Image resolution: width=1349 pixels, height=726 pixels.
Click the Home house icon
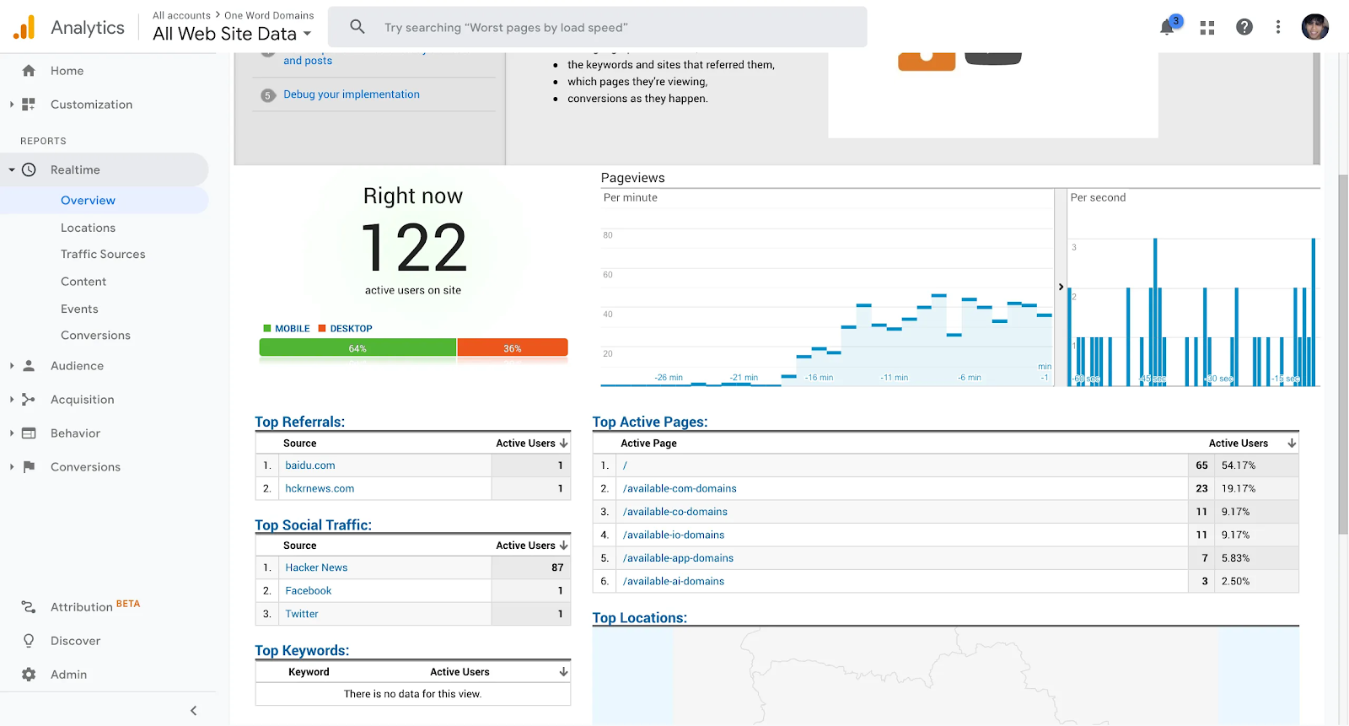pos(29,71)
